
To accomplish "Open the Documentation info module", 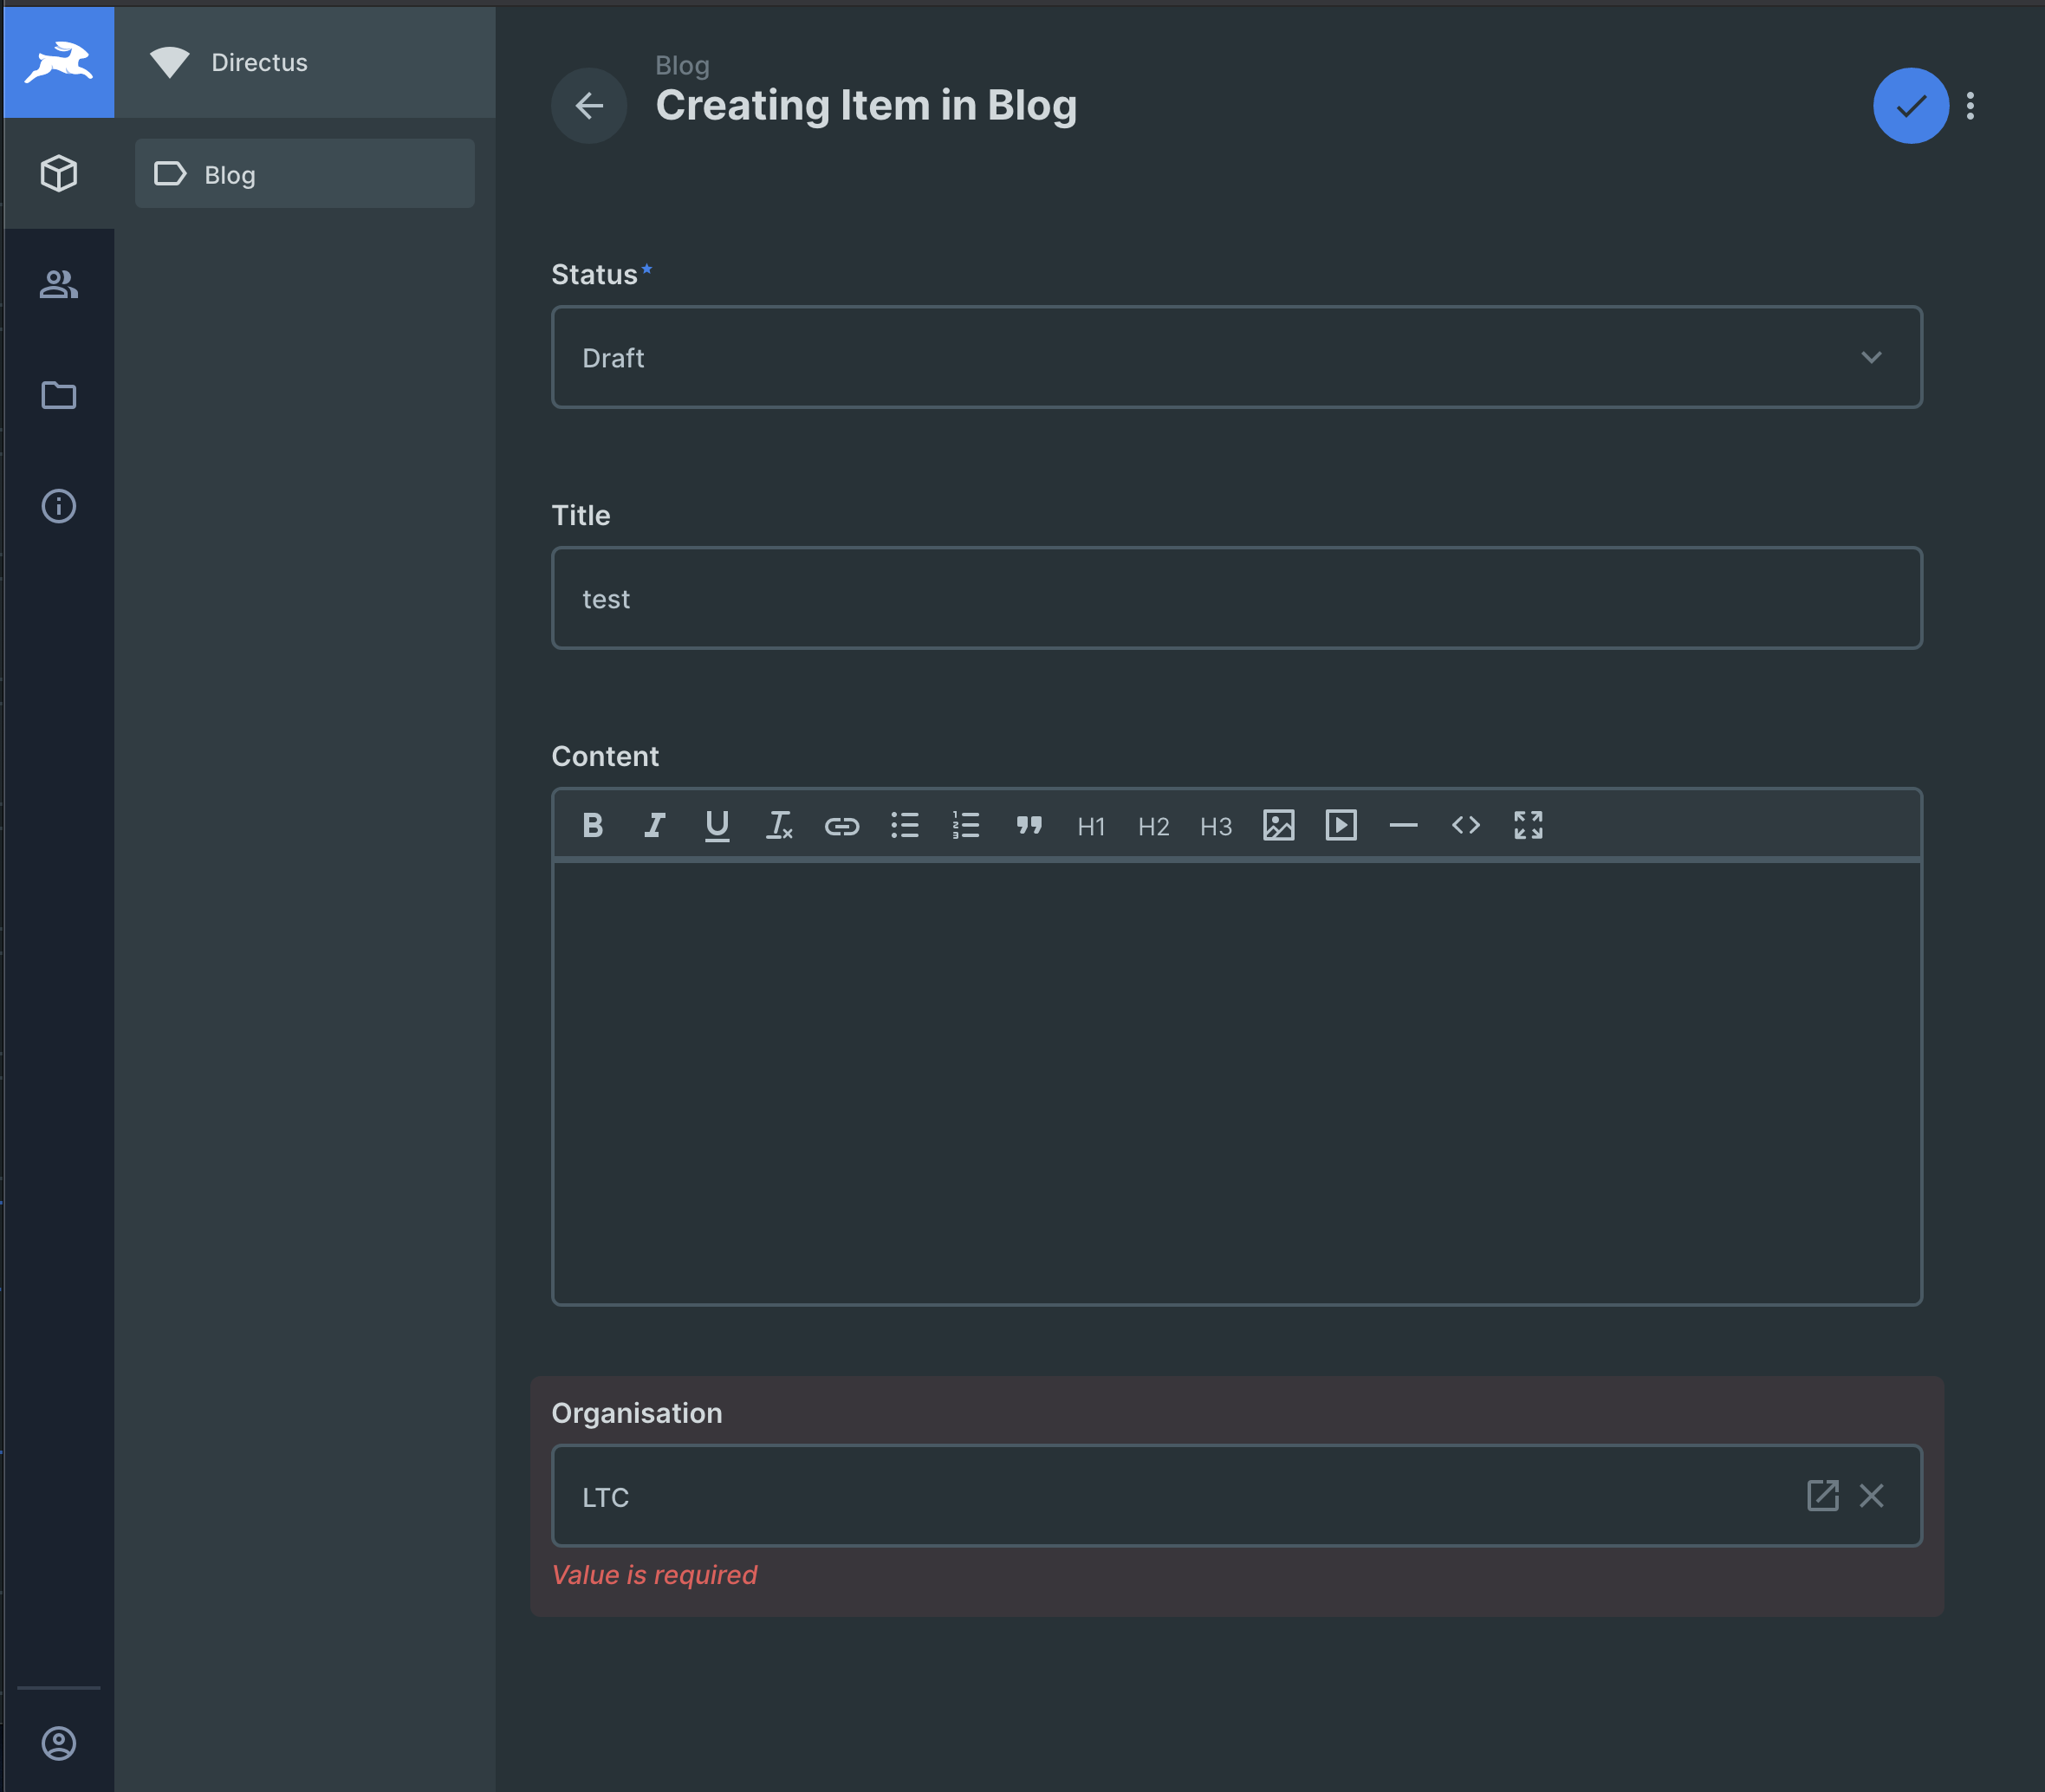I will [59, 506].
